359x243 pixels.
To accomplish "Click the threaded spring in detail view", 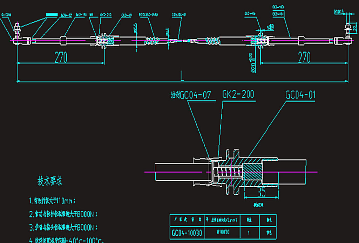I will click(x=230, y=172).
